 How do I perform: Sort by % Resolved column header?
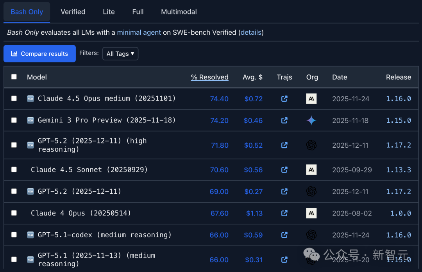coord(210,77)
